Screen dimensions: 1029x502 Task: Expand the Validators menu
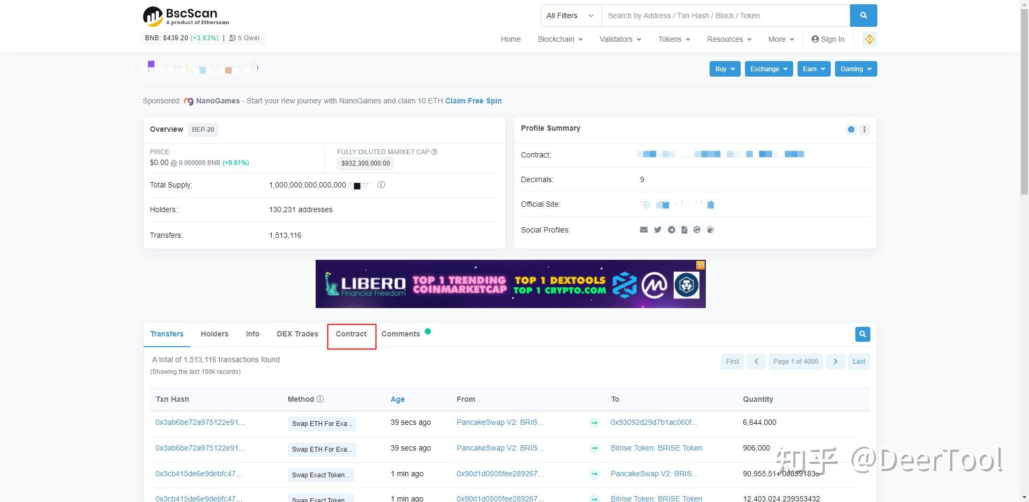(620, 39)
